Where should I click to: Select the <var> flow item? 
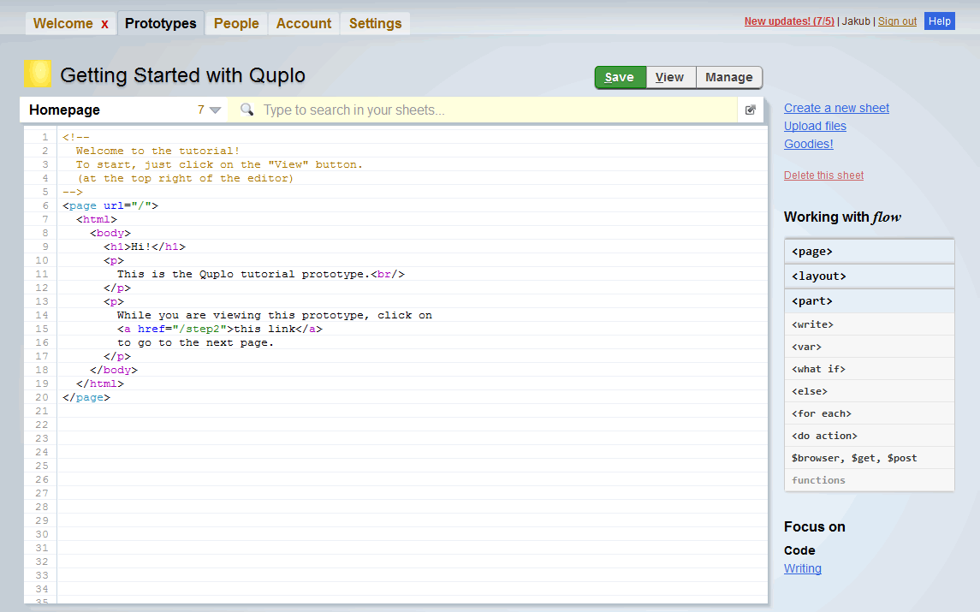point(870,347)
